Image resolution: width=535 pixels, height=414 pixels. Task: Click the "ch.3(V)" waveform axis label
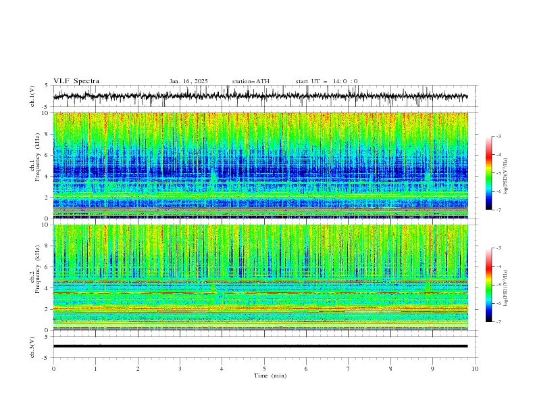32,347
